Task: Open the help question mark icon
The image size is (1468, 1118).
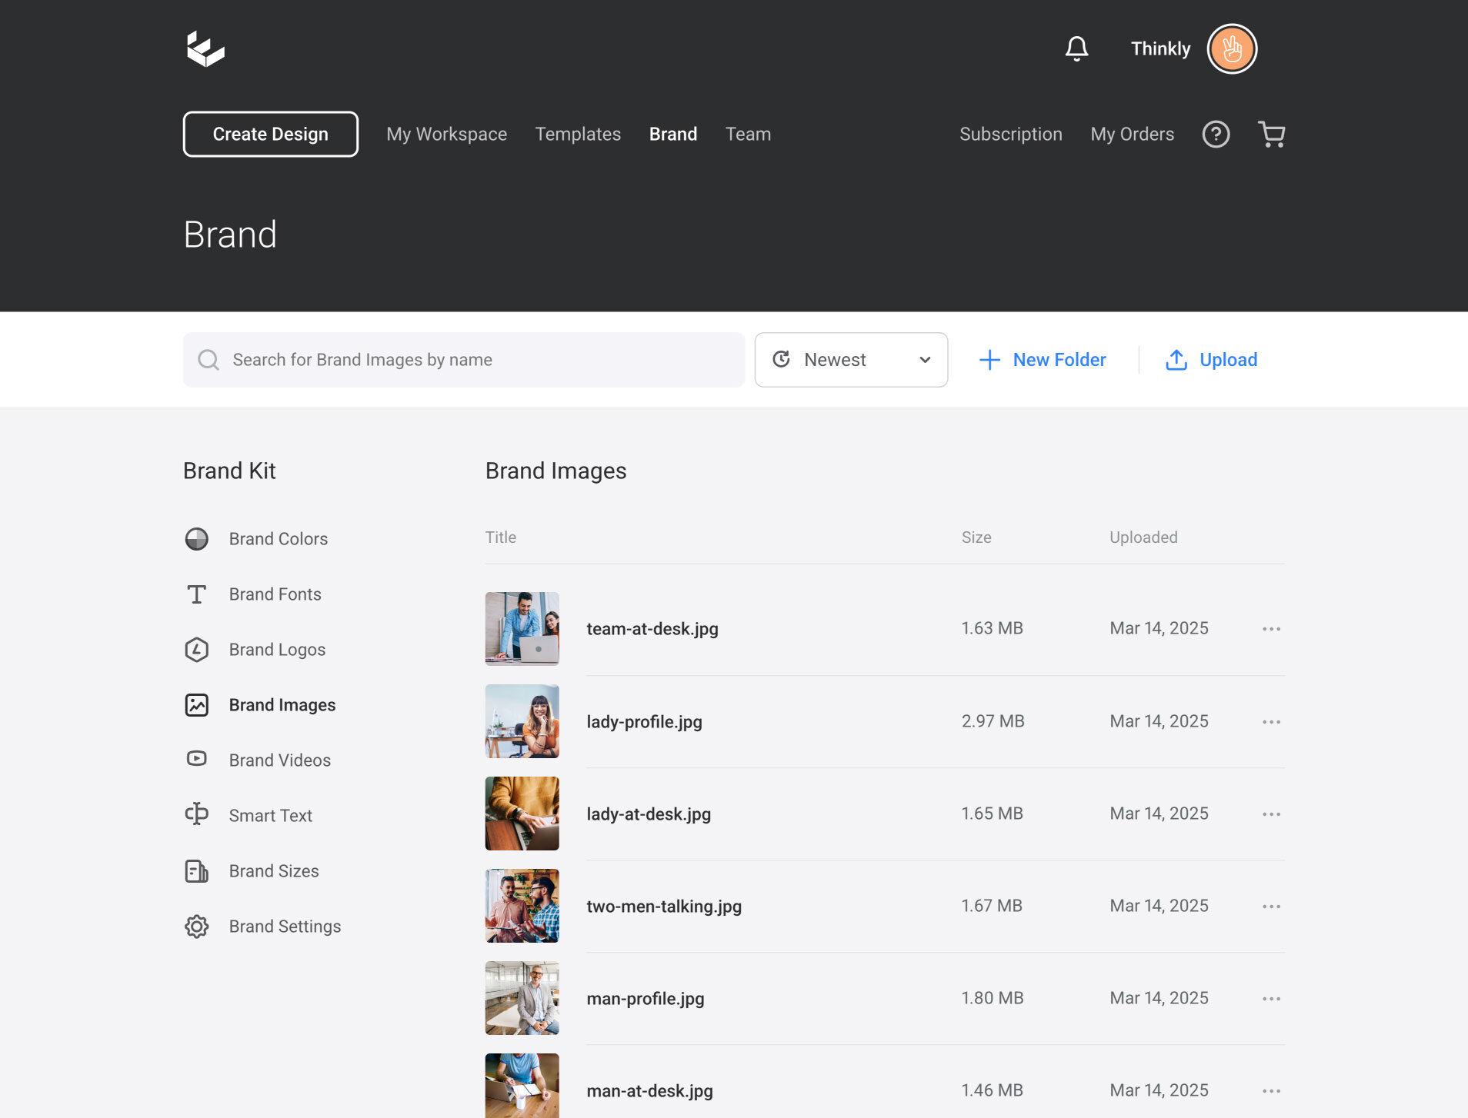Action: 1216,135
